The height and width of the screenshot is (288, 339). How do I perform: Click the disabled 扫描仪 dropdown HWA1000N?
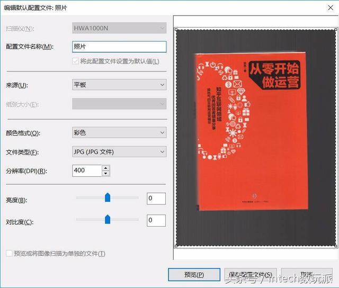[119, 28]
